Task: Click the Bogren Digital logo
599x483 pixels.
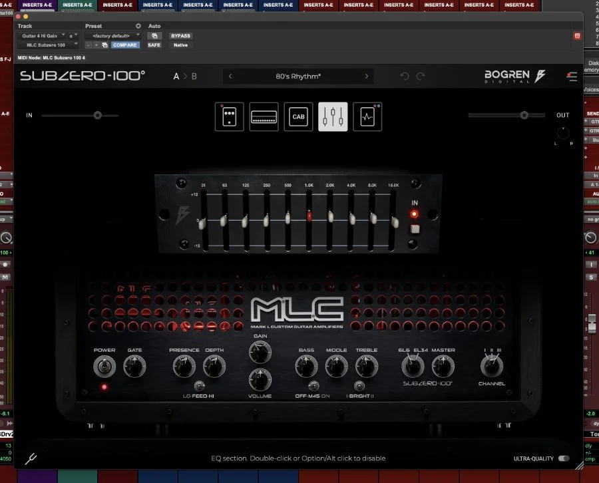Action: (x=514, y=77)
